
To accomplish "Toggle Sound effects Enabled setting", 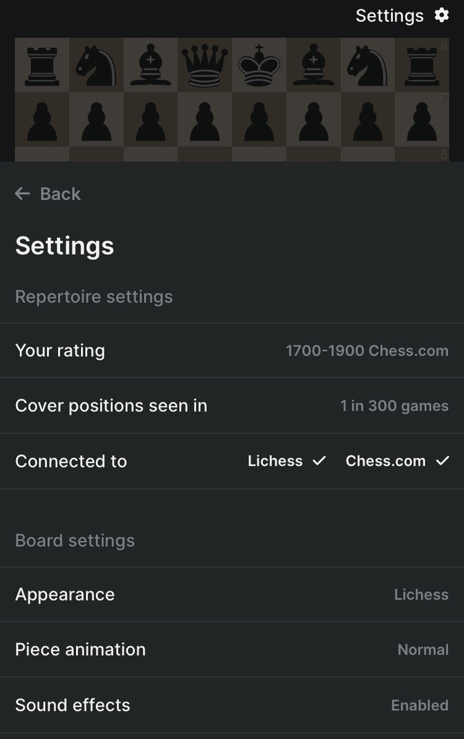I will [x=419, y=705].
